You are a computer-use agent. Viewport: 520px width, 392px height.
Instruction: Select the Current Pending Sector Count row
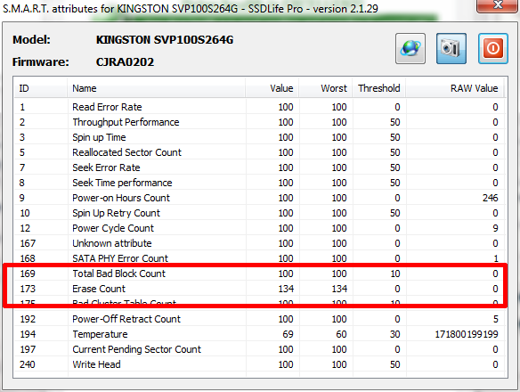tap(259, 349)
